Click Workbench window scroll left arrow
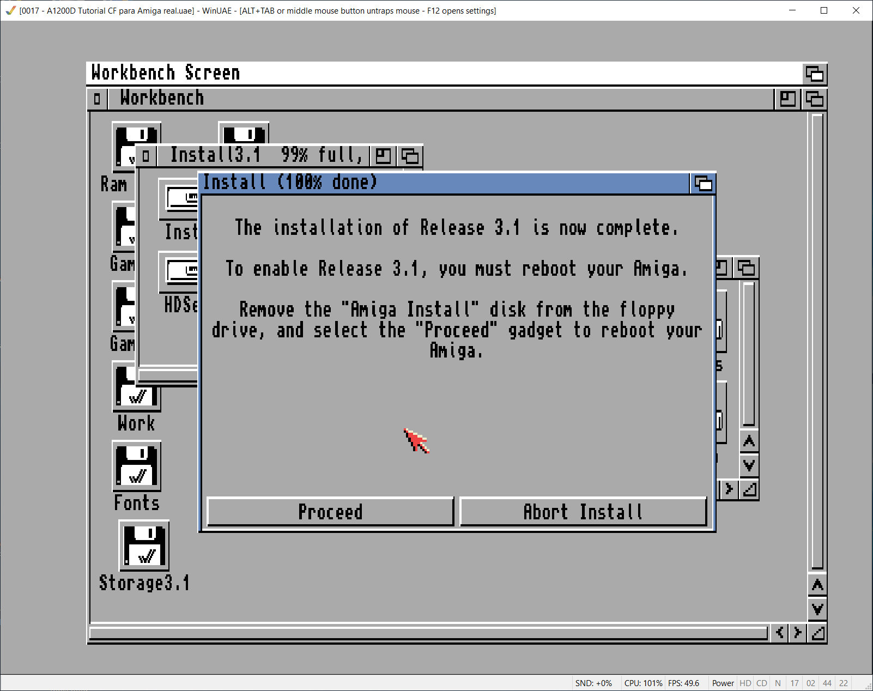Viewport: 873px width, 691px height. [x=780, y=633]
